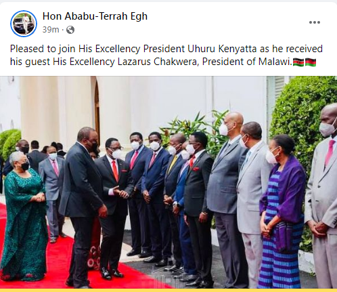Click "President of Malawi" in post text
The image size is (337, 292).
(246, 62)
